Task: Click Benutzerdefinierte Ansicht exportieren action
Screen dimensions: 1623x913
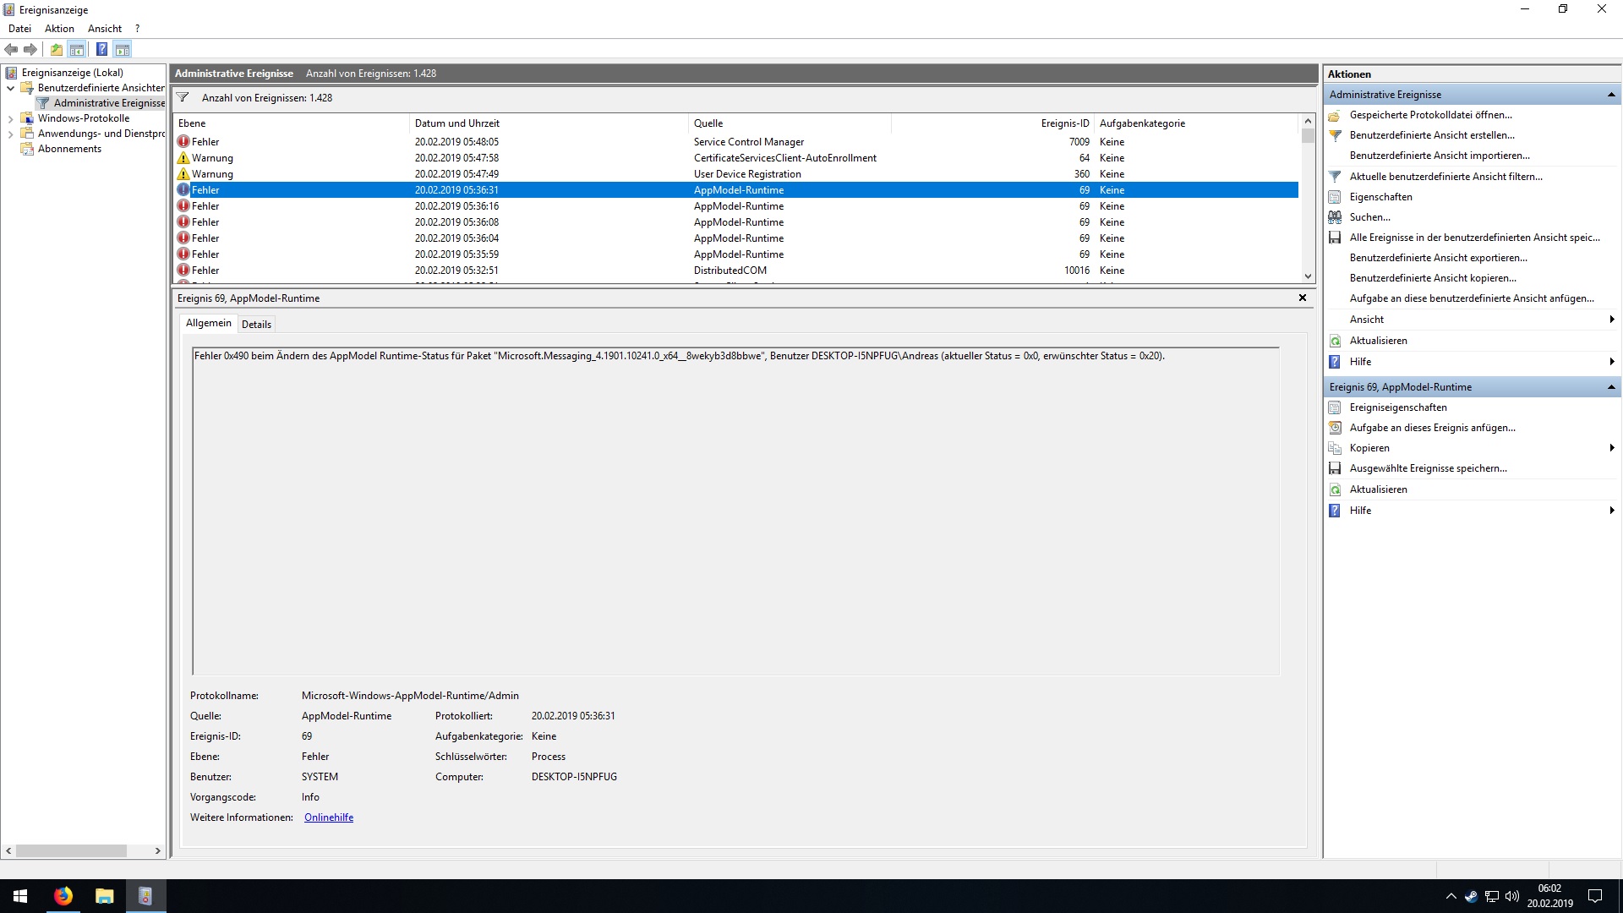Action: click(1439, 258)
